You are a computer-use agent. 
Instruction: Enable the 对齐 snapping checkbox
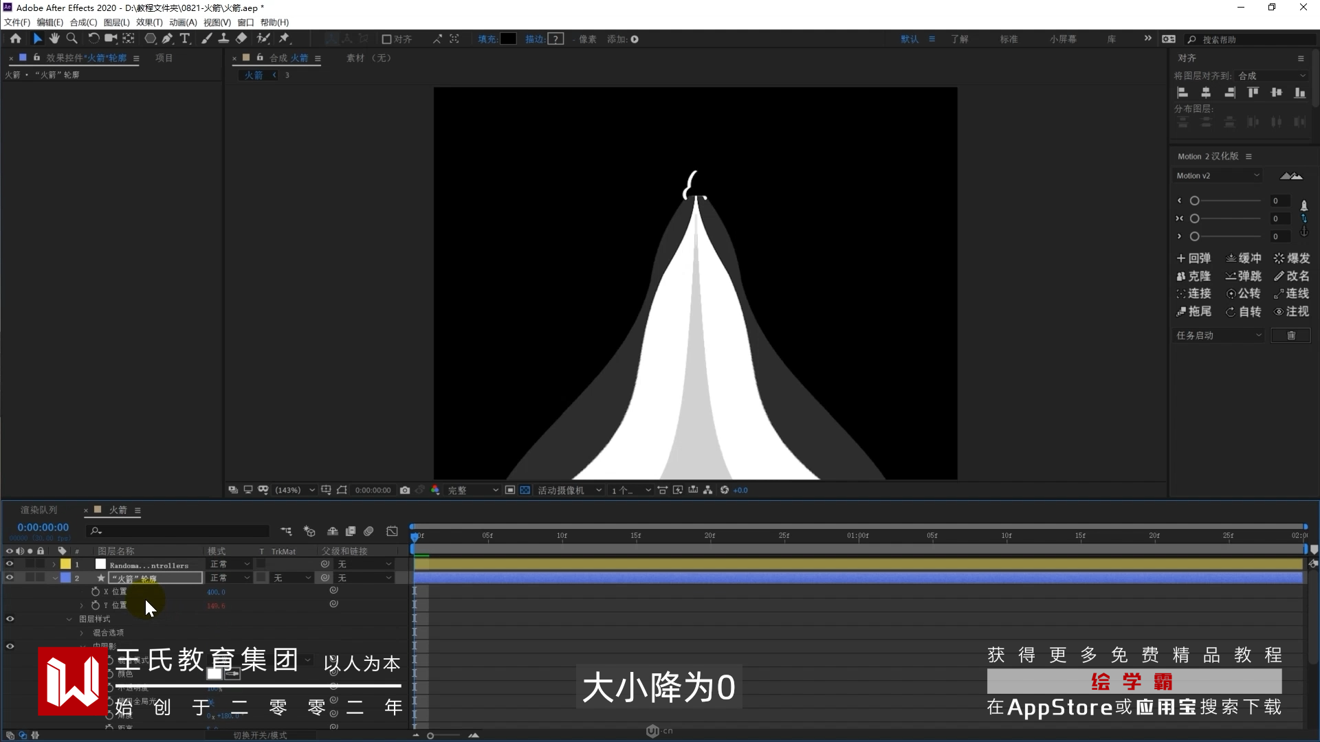point(386,40)
